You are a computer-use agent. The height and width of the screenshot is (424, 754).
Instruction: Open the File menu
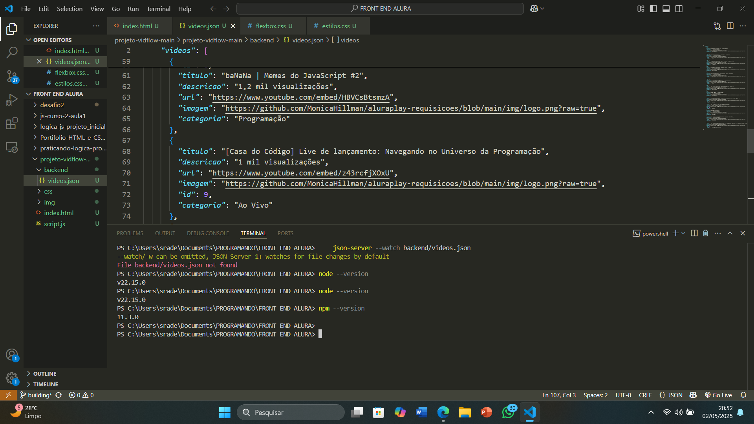click(26, 9)
